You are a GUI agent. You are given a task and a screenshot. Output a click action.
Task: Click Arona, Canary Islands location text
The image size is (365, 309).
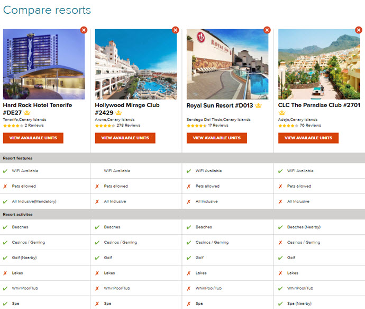coord(115,120)
